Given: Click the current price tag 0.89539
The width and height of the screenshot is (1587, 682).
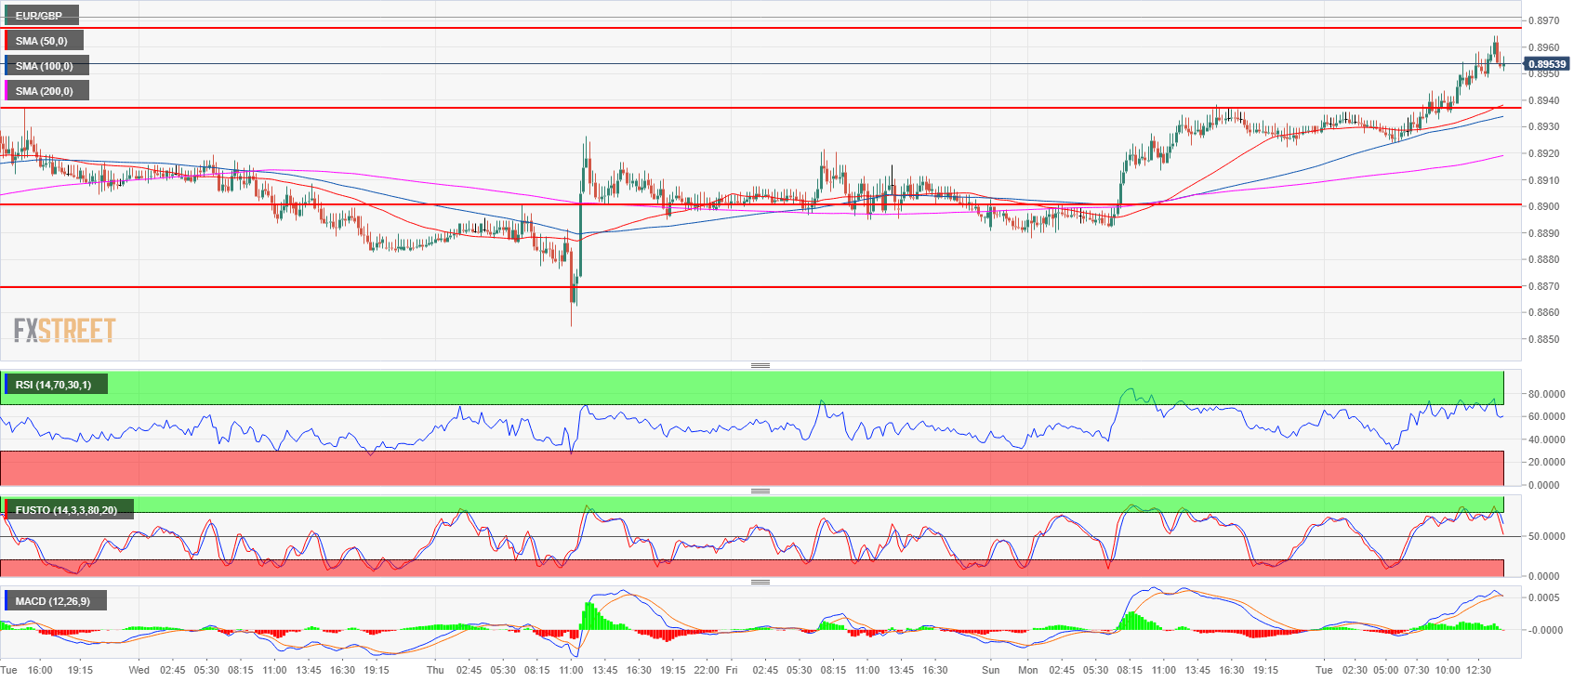Looking at the screenshot, I should point(1547,64).
